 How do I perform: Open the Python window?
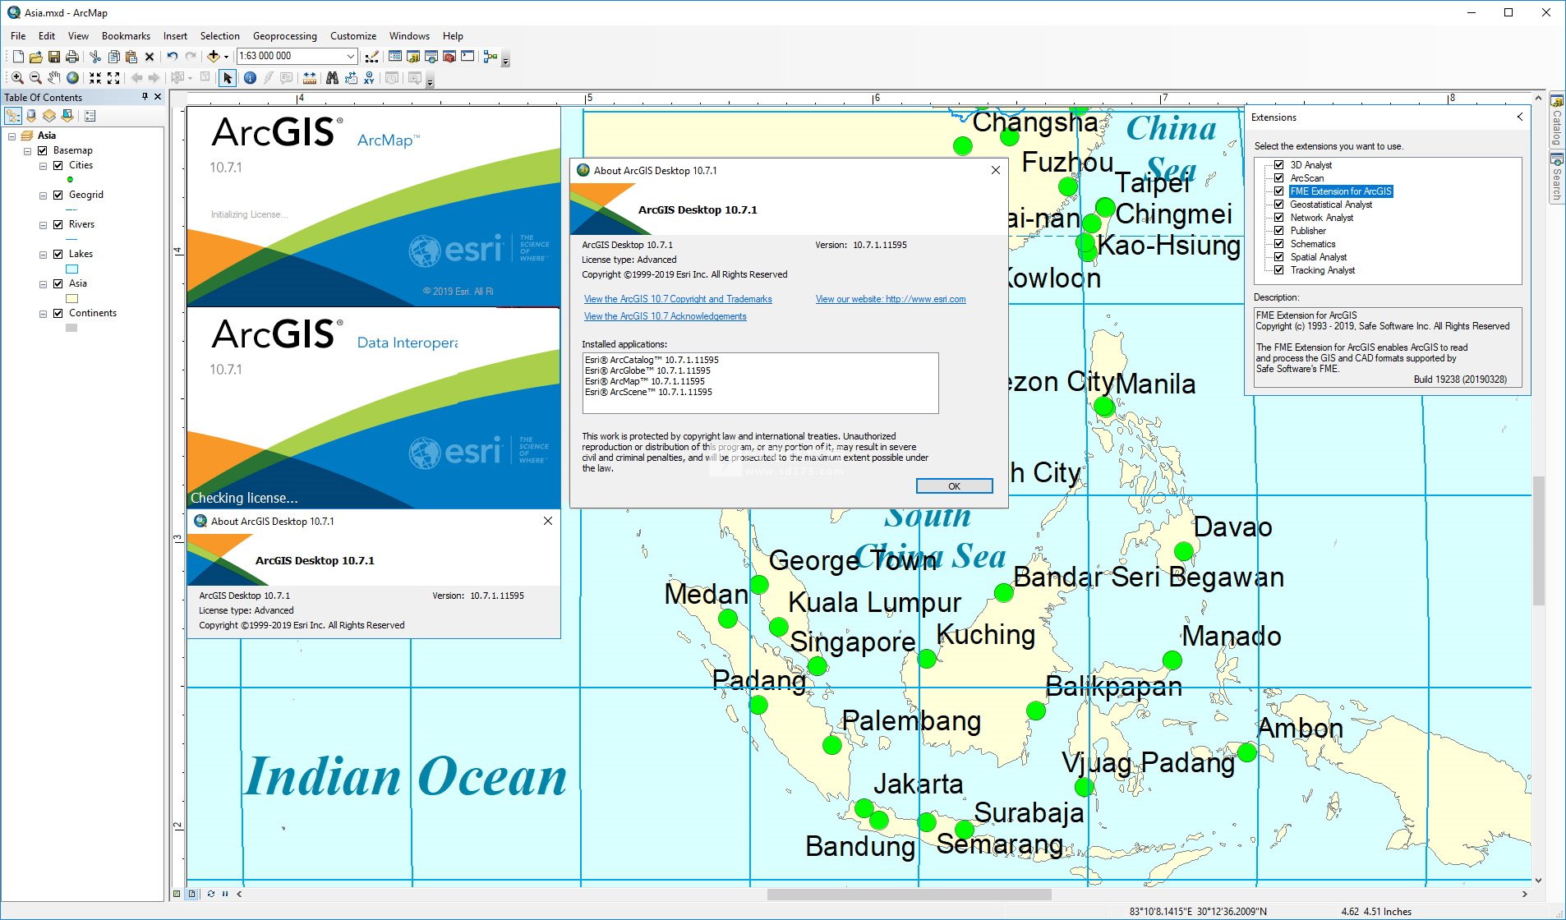pyautogui.click(x=467, y=57)
